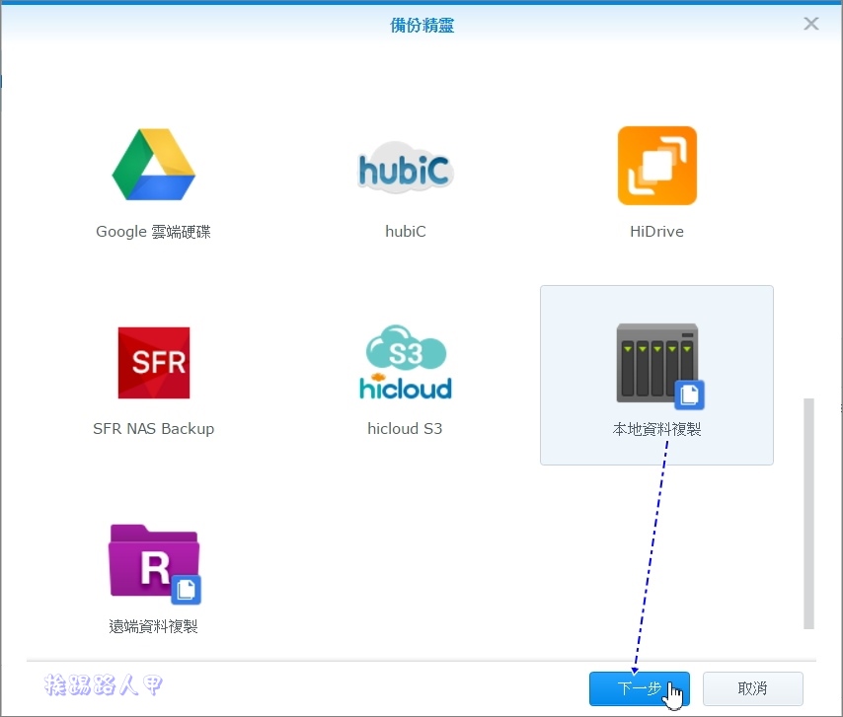Click the hubiC text label
The height and width of the screenshot is (717, 843).
[x=406, y=232]
